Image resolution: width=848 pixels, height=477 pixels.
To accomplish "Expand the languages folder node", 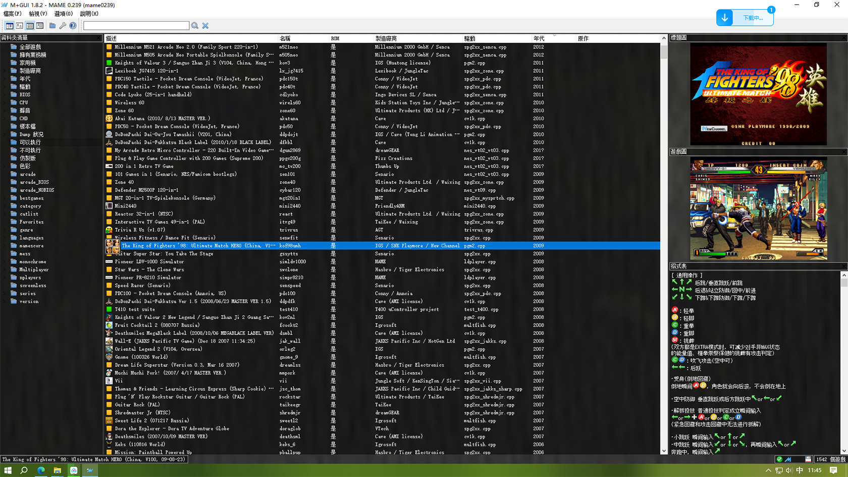I will (x=5, y=238).
